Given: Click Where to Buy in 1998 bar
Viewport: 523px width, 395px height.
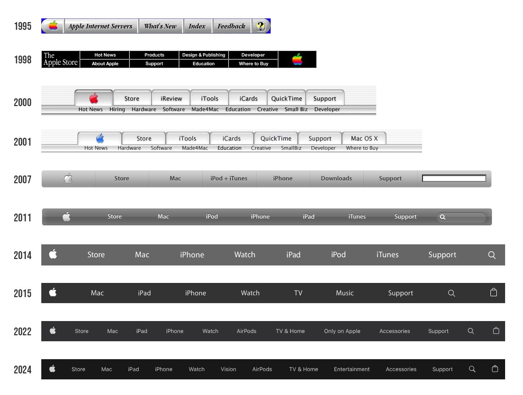Looking at the screenshot, I should (254, 63).
